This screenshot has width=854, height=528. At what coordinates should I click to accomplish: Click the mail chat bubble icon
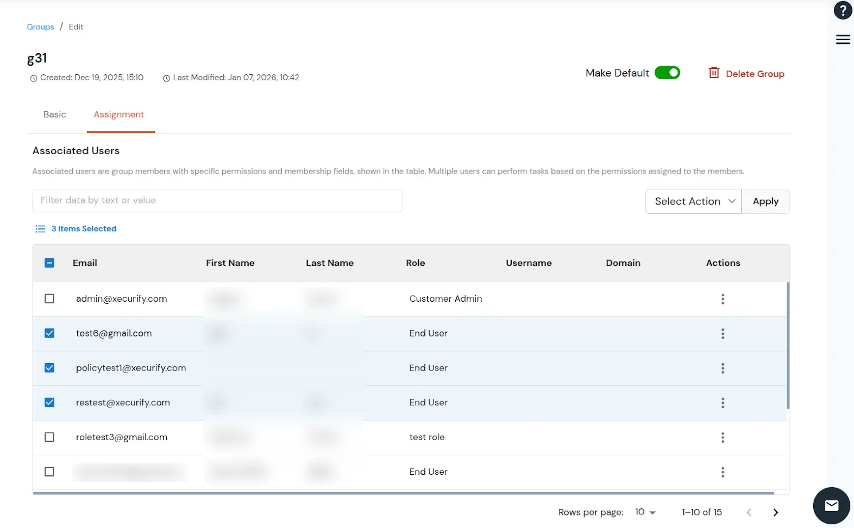pyautogui.click(x=831, y=506)
